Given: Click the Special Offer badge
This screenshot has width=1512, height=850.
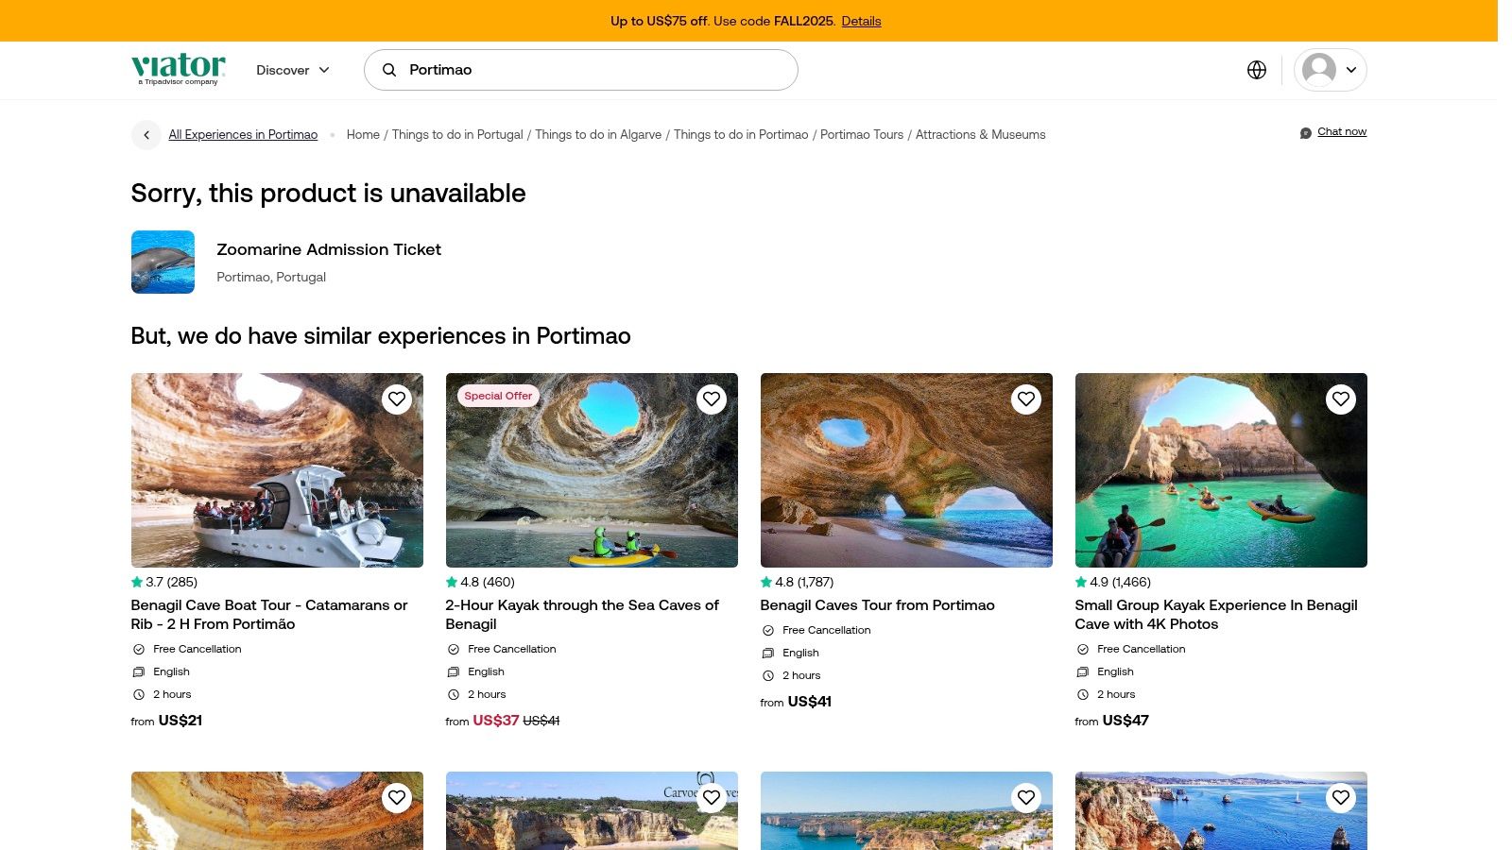Looking at the screenshot, I should click(x=498, y=396).
